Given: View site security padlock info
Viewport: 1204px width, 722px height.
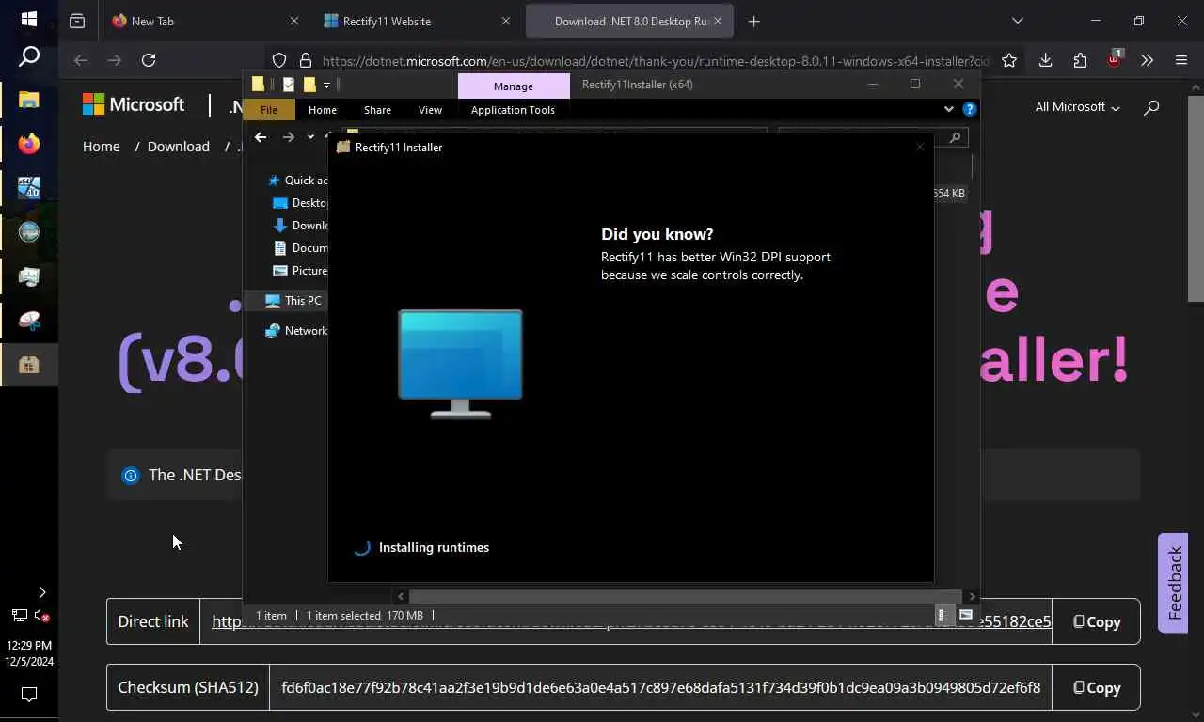Looking at the screenshot, I should pos(305,60).
